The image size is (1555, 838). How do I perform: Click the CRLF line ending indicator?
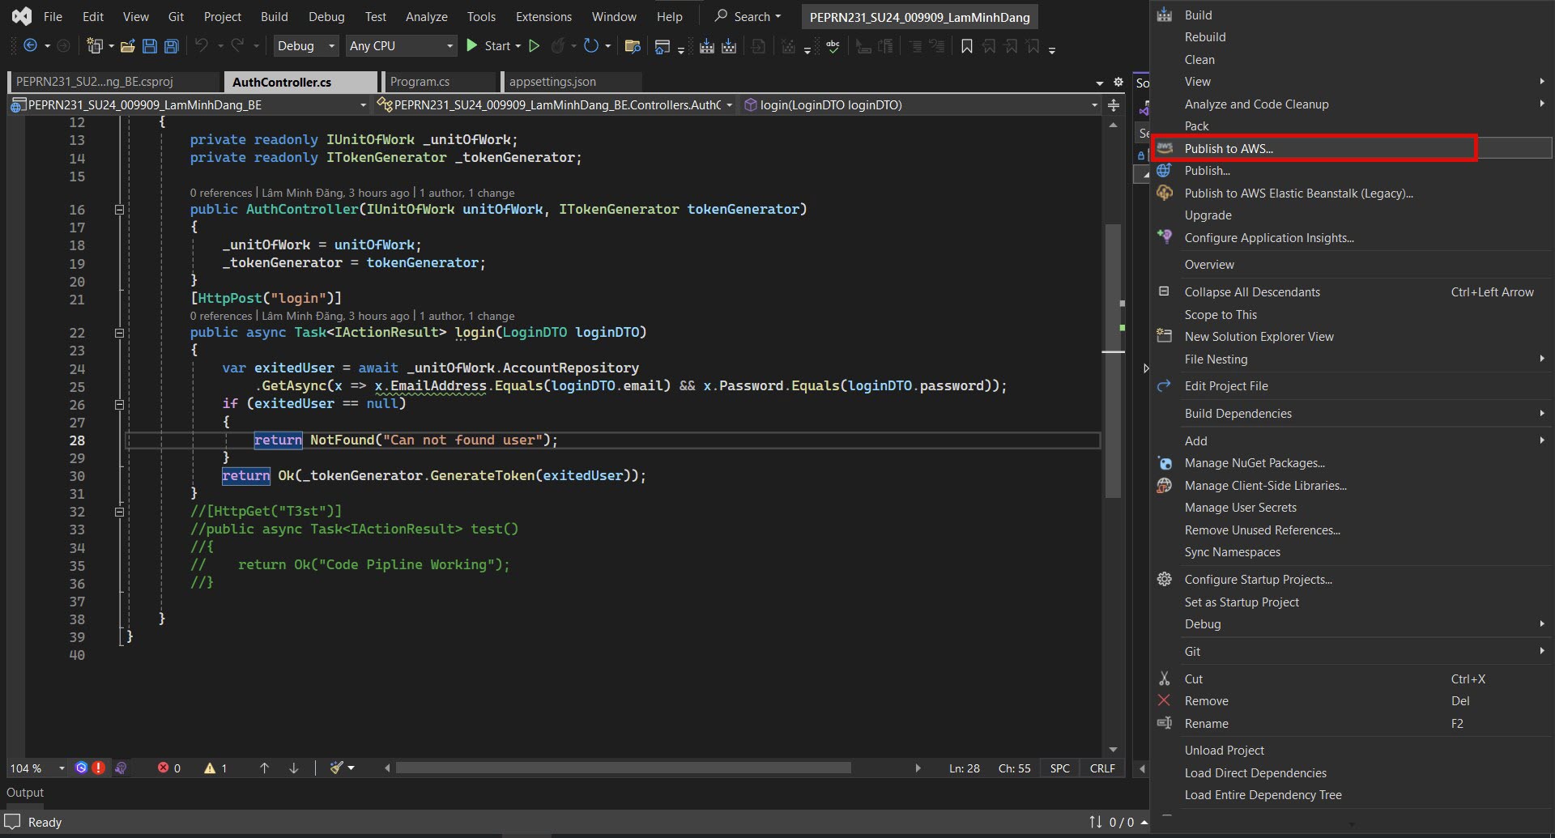coord(1102,768)
